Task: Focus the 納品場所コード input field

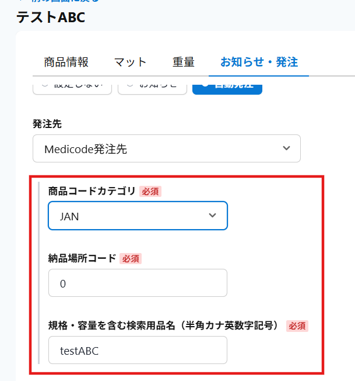Action: click(x=138, y=283)
